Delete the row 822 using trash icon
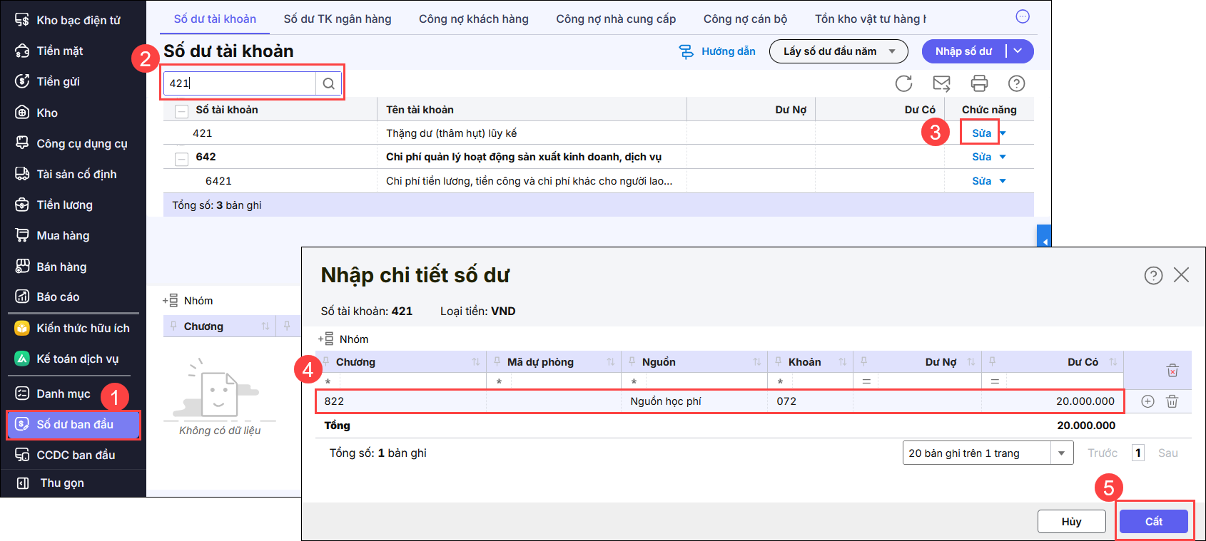This screenshot has width=1206, height=541. [x=1172, y=401]
